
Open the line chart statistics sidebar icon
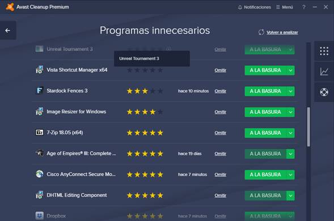coord(324,71)
